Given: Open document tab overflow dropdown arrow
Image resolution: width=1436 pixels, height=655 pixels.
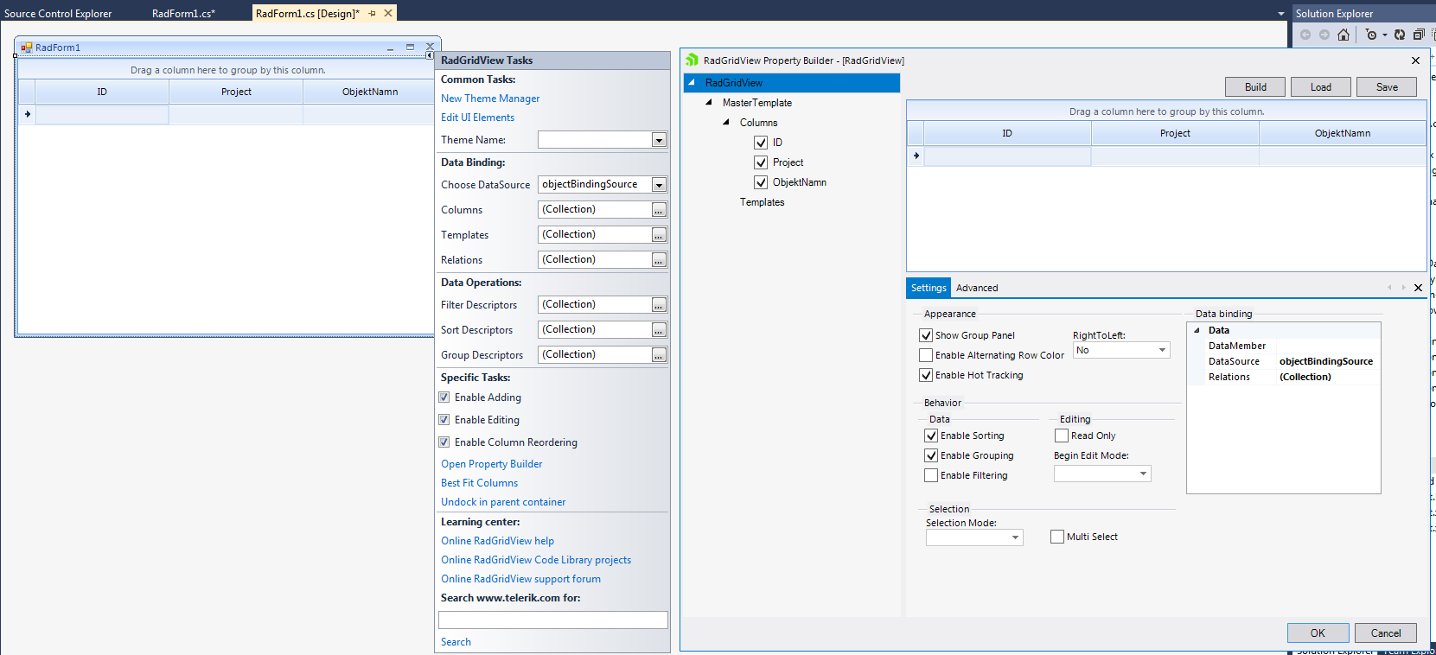Looking at the screenshot, I should coord(1281,14).
